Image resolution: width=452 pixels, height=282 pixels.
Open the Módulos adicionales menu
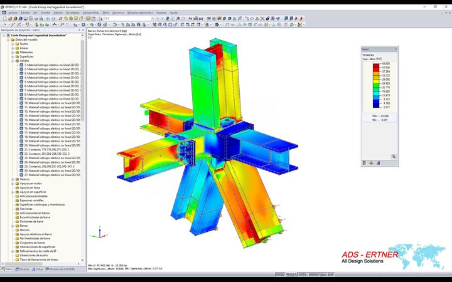[x=140, y=13]
